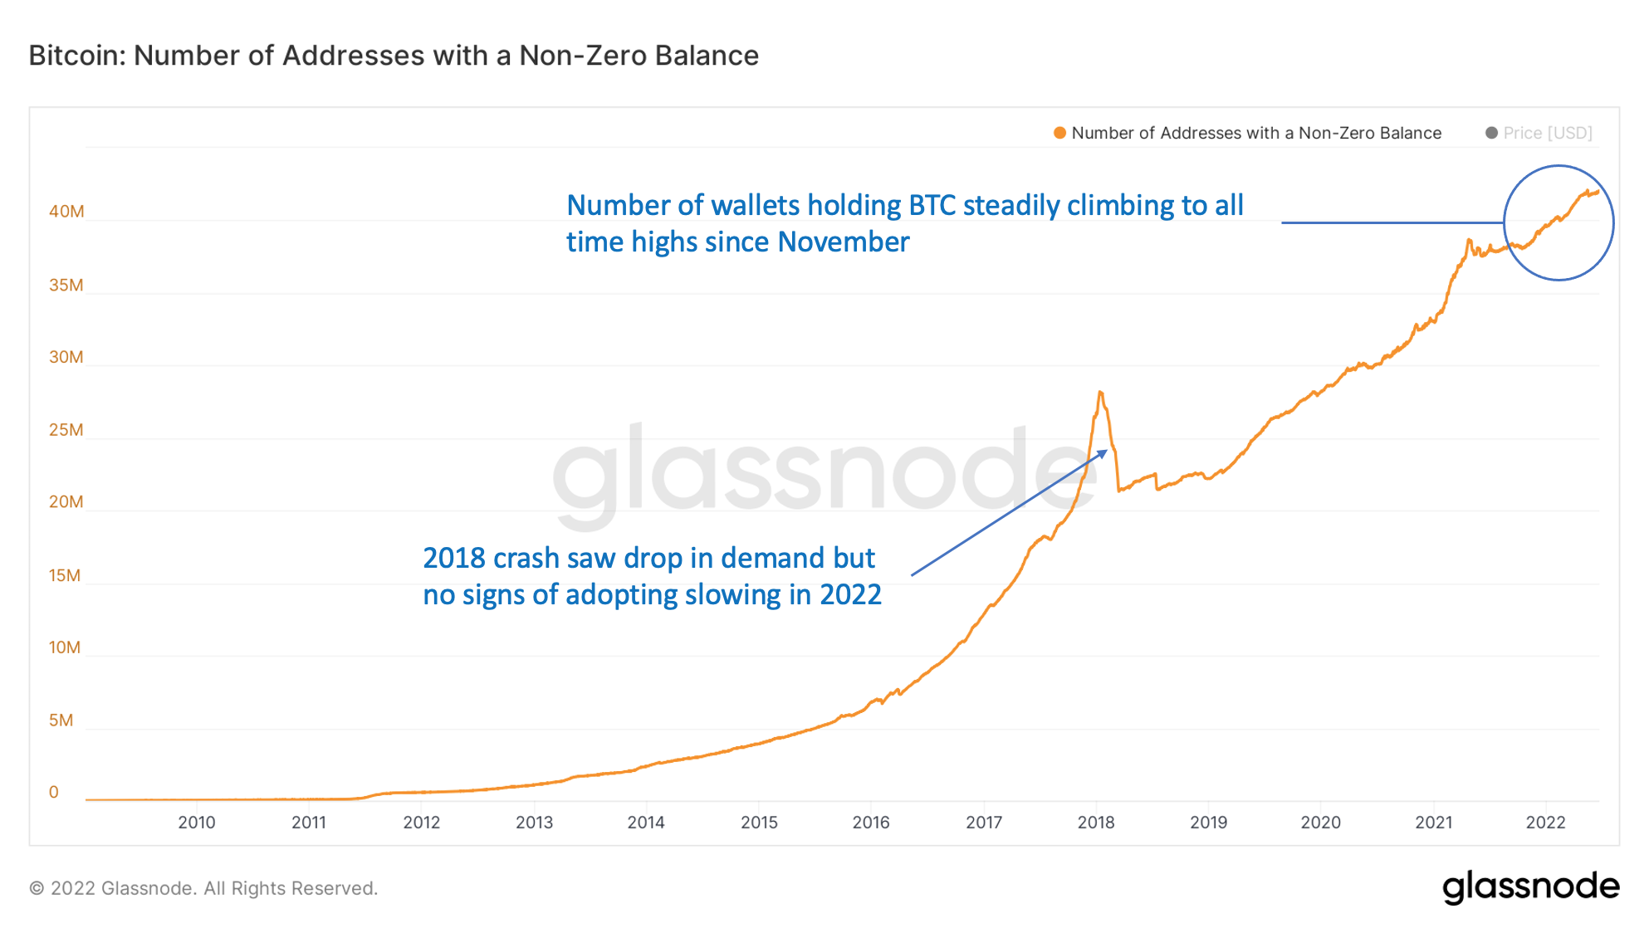Select the 2016 label on the x-axis

click(x=871, y=822)
